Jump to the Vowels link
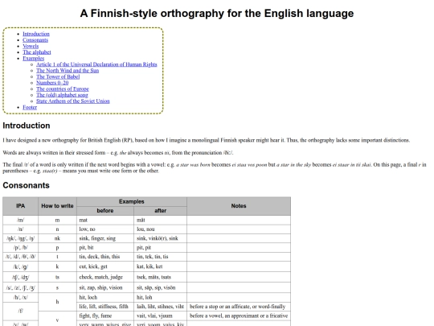This screenshot has width=434, height=326. [31, 46]
